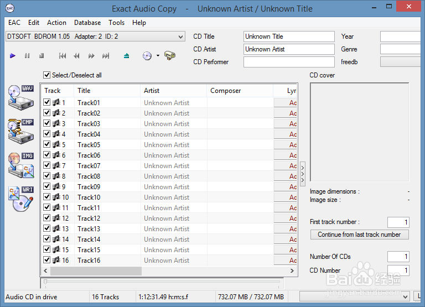Click the Artist column header
Screen dimensions: 425x307
(x=173, y=91)
